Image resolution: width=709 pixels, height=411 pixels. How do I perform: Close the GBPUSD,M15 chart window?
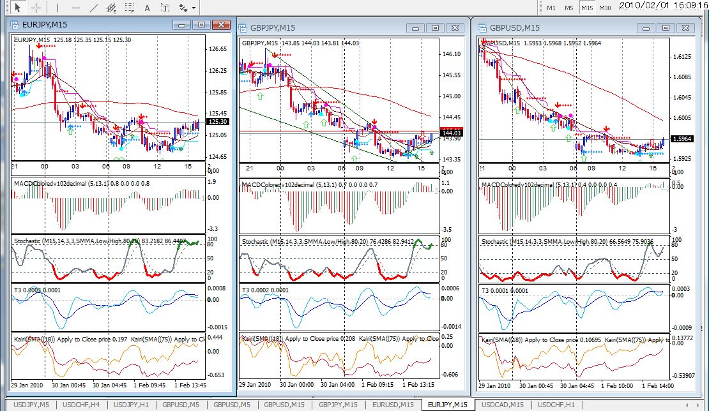(685, 28)
